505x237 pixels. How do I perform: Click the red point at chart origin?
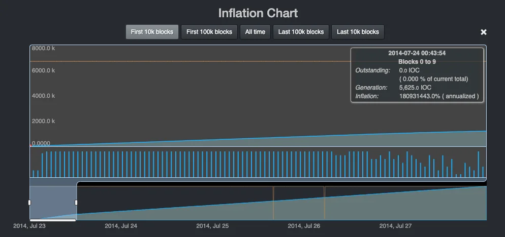(x=30, y=145)
